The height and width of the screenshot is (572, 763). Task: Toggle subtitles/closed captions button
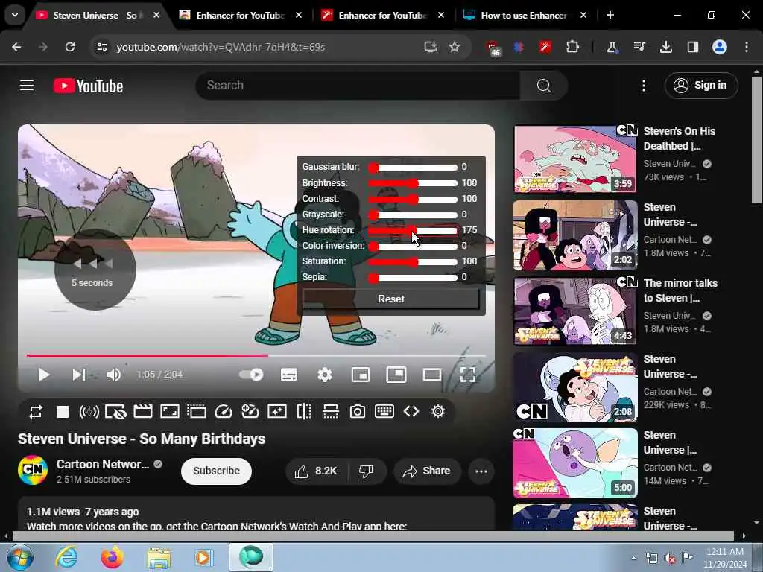pos(289,375)
